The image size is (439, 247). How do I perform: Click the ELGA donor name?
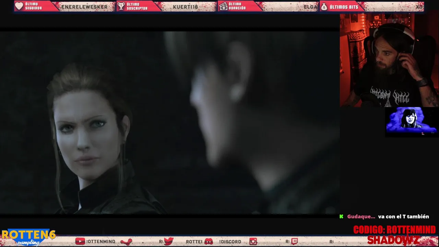click(x=310, y=7)
